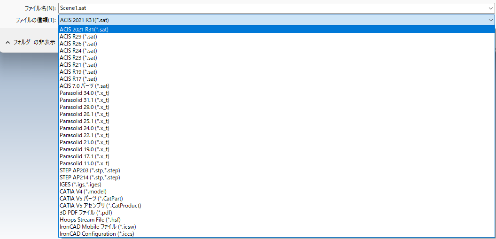
Task: Select IronCAD Configuration (*.iccs) type
Action: (x=97, y=234)
